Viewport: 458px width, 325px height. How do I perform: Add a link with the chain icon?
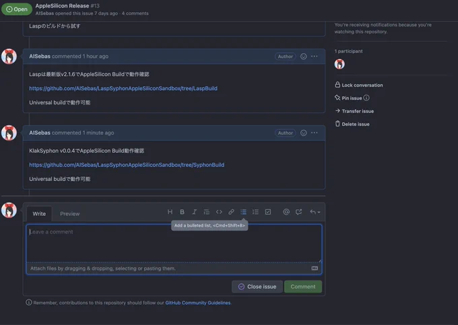pyautogui.click(x=231, y=212)
